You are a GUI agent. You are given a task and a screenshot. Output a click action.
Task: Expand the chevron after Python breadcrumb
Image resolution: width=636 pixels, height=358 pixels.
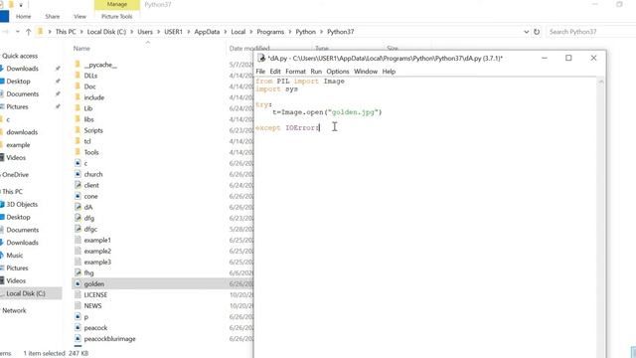[321, 32]
